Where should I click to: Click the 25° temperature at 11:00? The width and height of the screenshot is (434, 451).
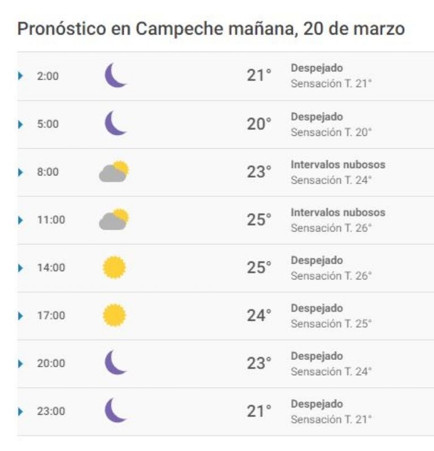pyautogui.click(x=259, y=220)
